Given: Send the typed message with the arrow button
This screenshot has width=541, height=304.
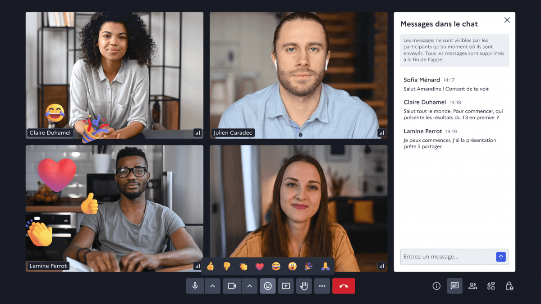Looking at the screenshot, I should [501, 257].
